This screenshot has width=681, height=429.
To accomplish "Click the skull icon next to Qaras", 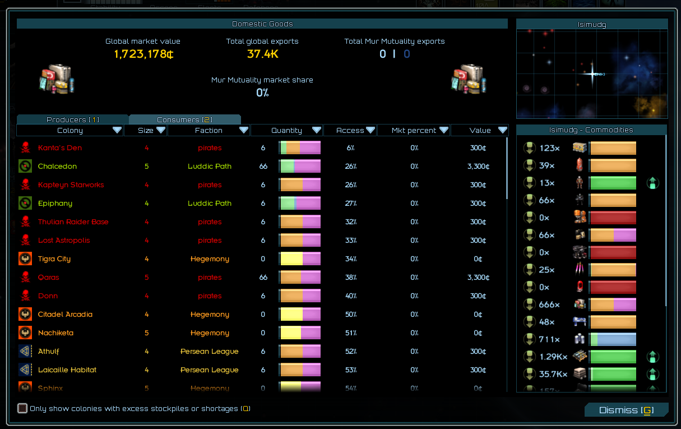I will (25, 278).
